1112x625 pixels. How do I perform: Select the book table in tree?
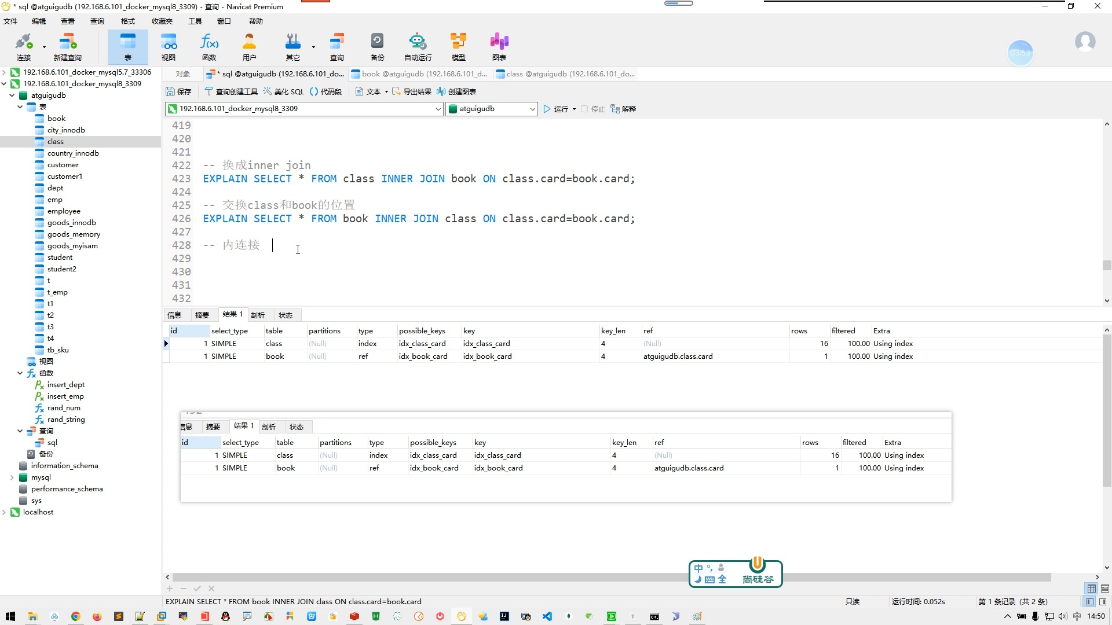click(57, 119)
